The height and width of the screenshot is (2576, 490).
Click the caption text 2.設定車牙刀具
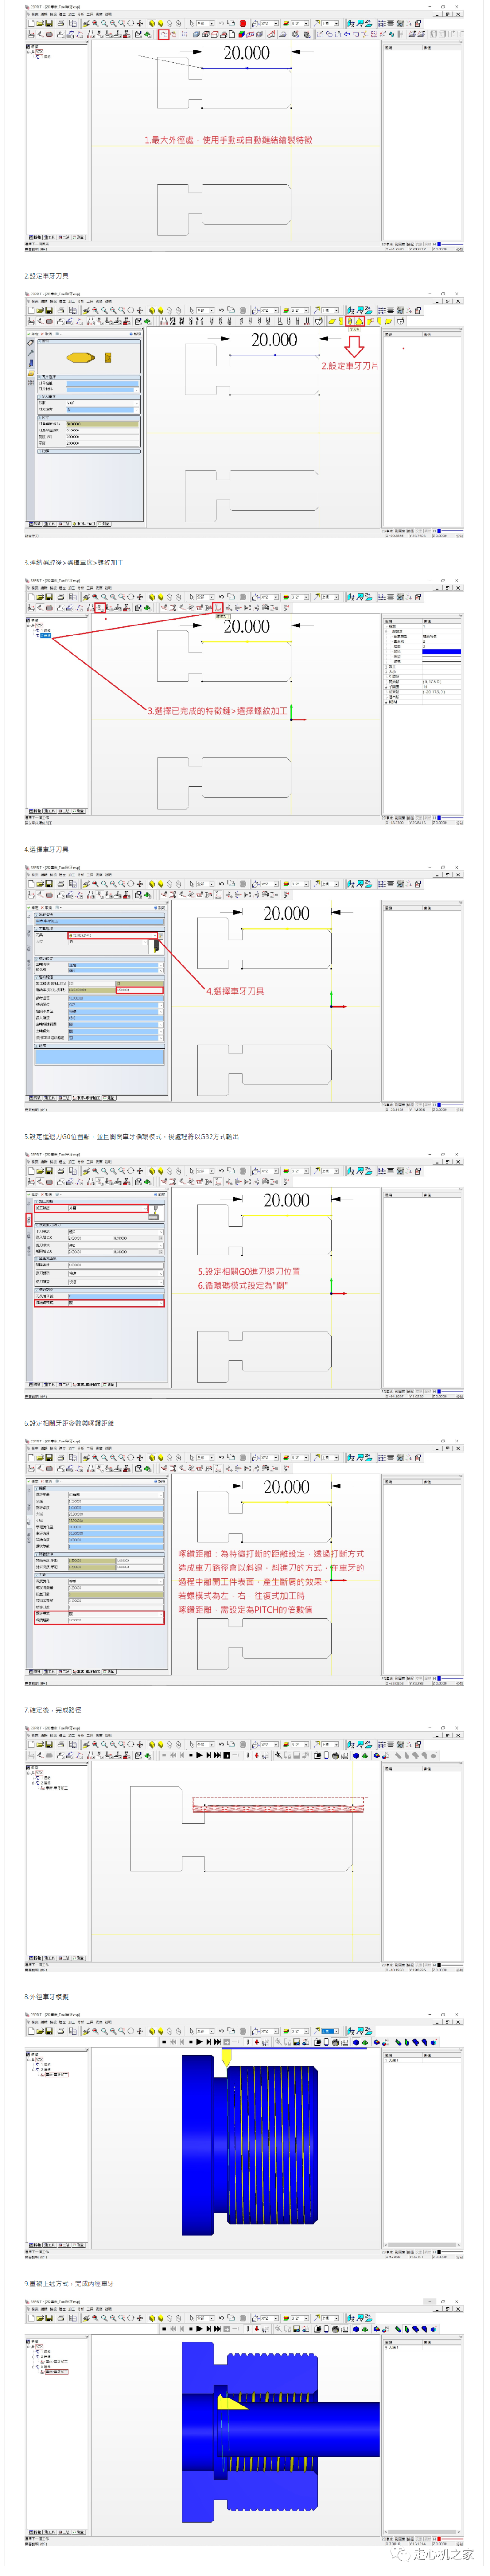tap(46, 276)
